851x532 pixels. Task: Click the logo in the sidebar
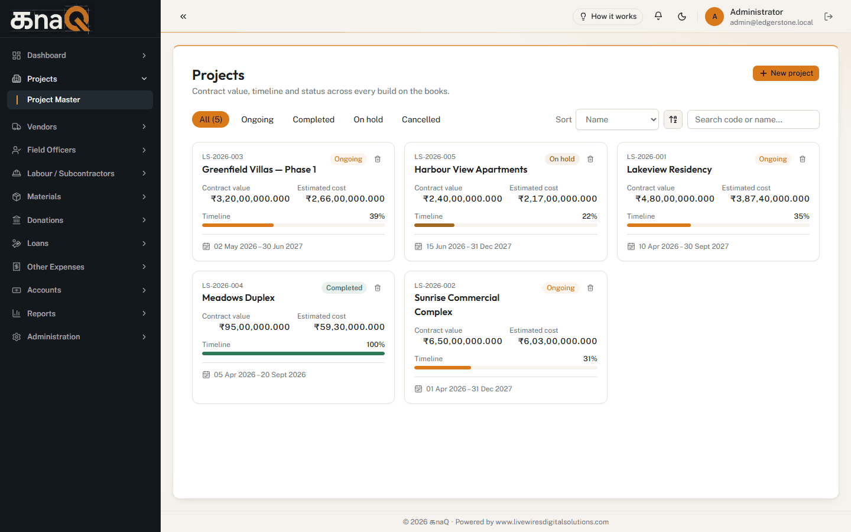50,19
